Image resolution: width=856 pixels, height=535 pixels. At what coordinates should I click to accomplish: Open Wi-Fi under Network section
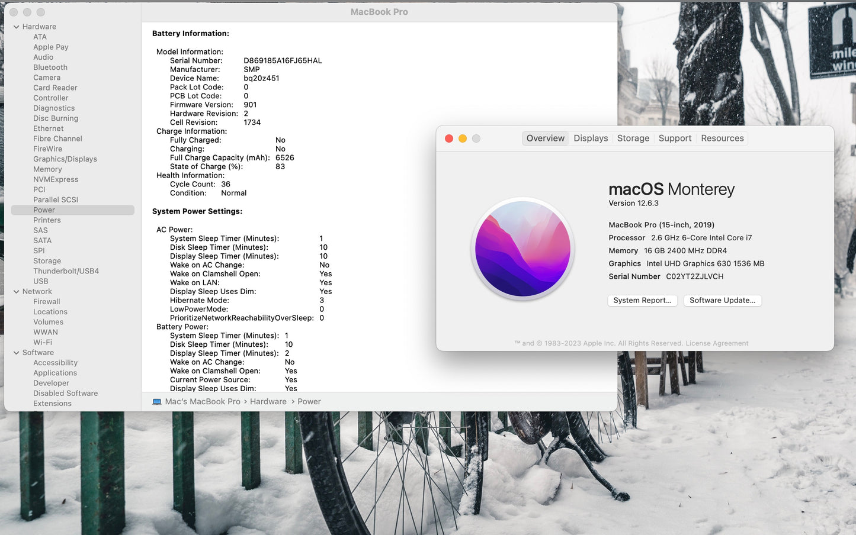click(x=43, y=343)
